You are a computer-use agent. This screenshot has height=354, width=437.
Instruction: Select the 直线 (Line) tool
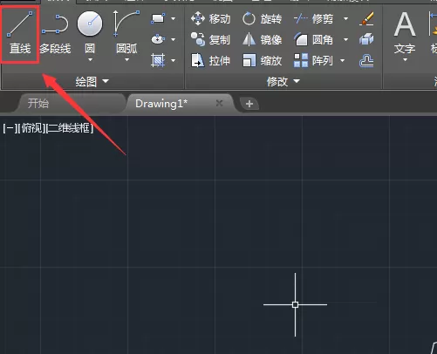[x=20, y=33]
